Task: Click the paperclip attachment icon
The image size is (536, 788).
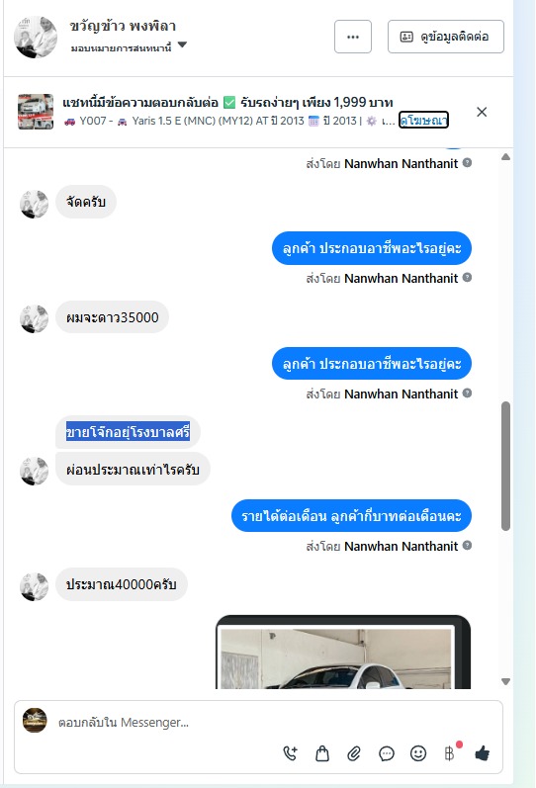Action: coord(354,753)
